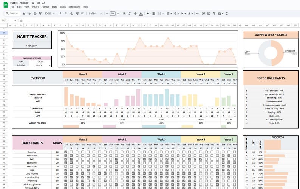Viewport: 300px width, 189px height.
Task: Open the Format menu
Action: point(45,7)
